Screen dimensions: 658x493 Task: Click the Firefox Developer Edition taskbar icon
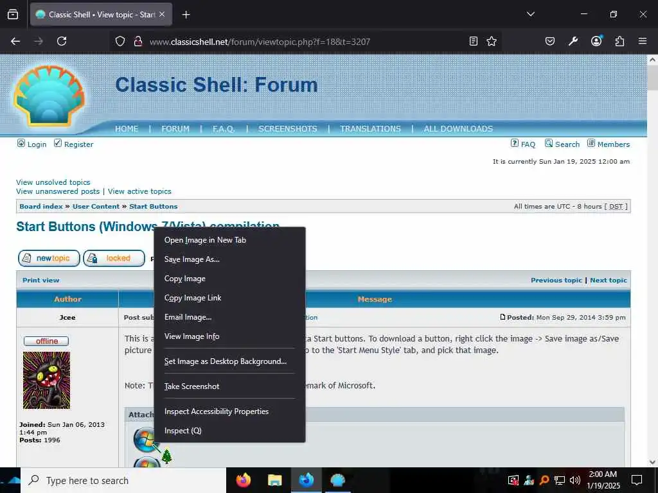click(307, 480)
